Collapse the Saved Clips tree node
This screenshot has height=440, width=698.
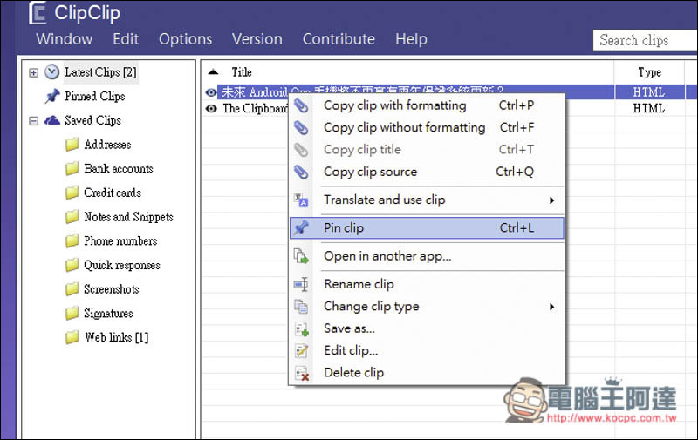[33, 121]
